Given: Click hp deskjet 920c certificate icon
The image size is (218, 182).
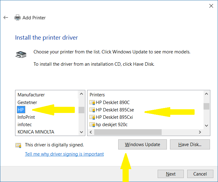Looking at the screenshot, I should (x=92, y=125).
